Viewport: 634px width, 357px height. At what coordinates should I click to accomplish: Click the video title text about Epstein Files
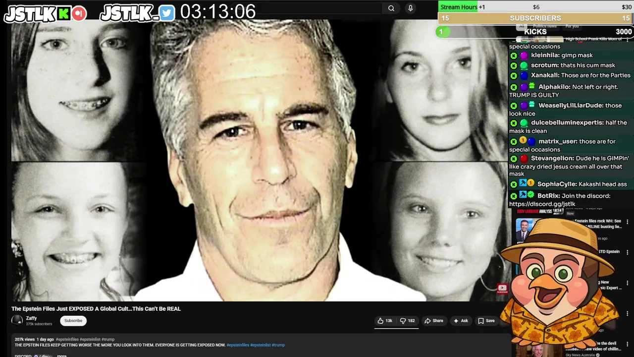click(96, 309)
